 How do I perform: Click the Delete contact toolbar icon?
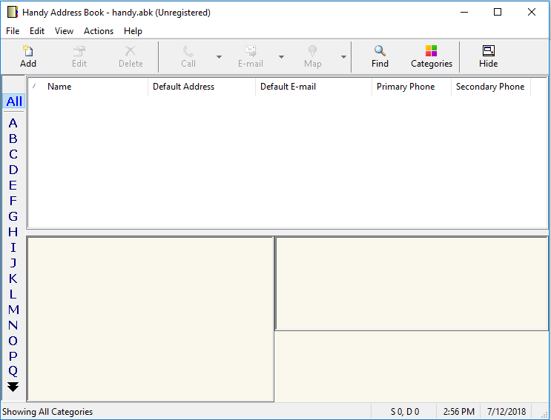click(x=131, y=51)
